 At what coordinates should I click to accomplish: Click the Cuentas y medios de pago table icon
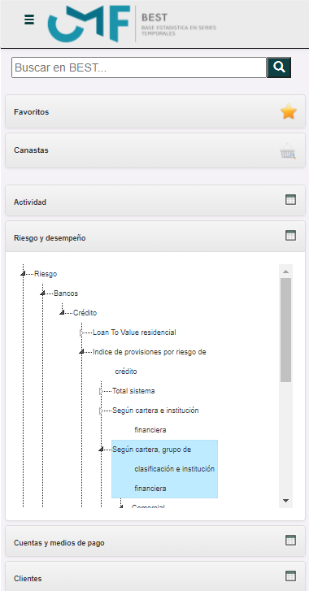coord(290,541)
